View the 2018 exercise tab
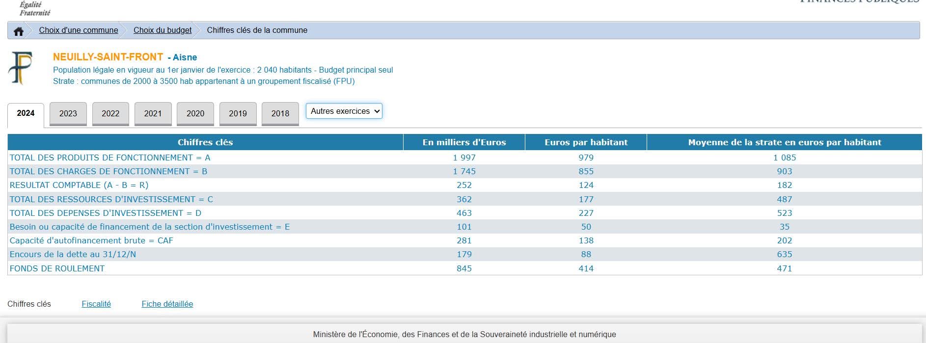 click(x=280, y=113)
